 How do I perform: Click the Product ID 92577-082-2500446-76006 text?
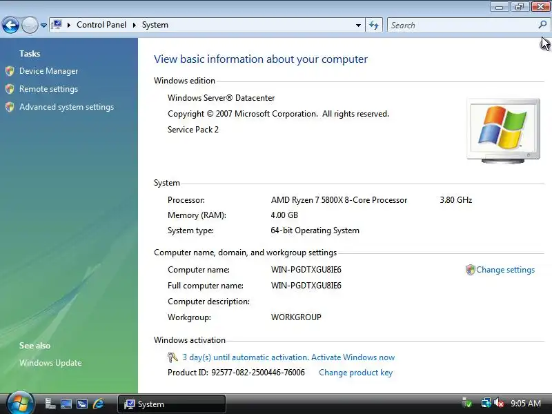tap(236, 373)
